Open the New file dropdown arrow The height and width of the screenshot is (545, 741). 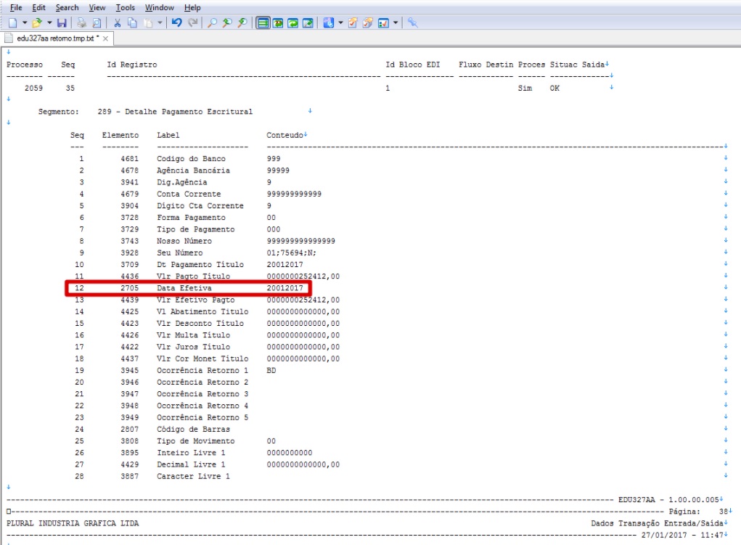[25, 22]
